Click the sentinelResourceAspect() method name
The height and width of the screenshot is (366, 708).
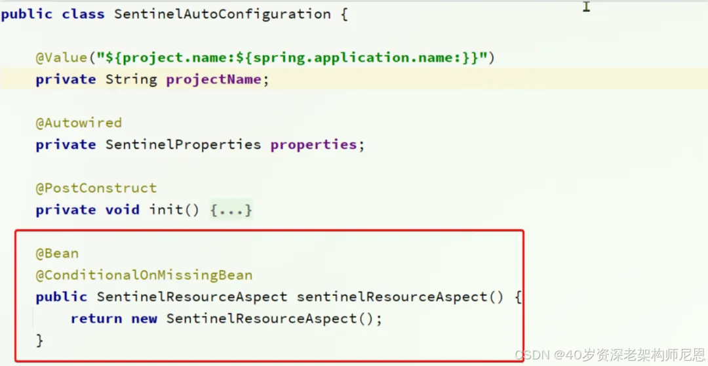click(x=400, y=297)
